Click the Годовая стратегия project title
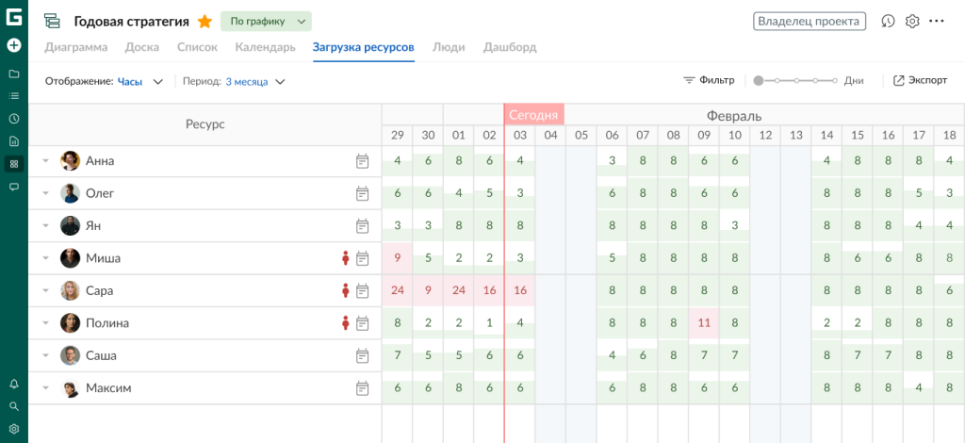This screenshot has width=965, height=443. tap(131, 22)
